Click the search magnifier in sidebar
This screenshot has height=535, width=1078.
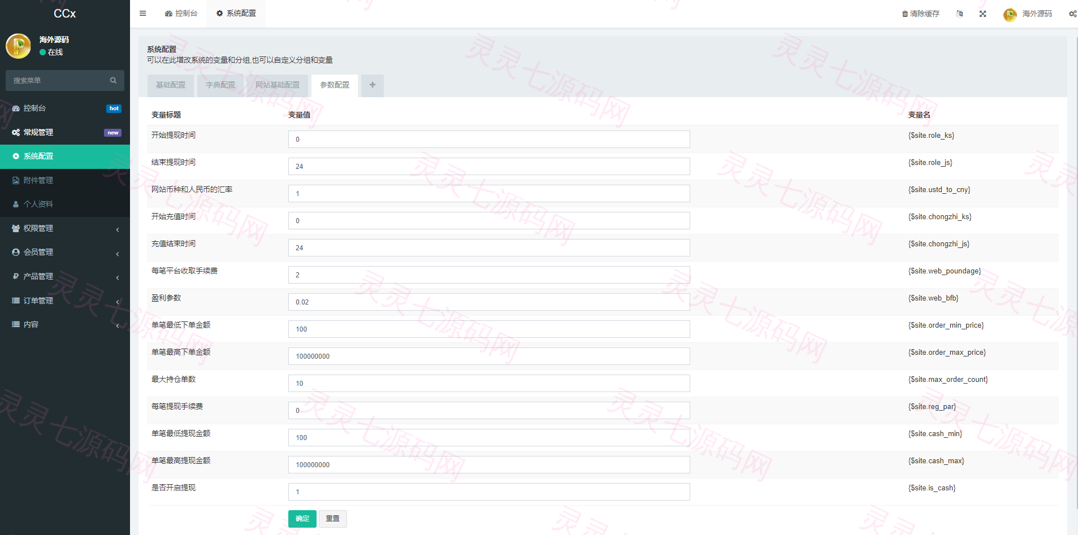tap(113, 80)
